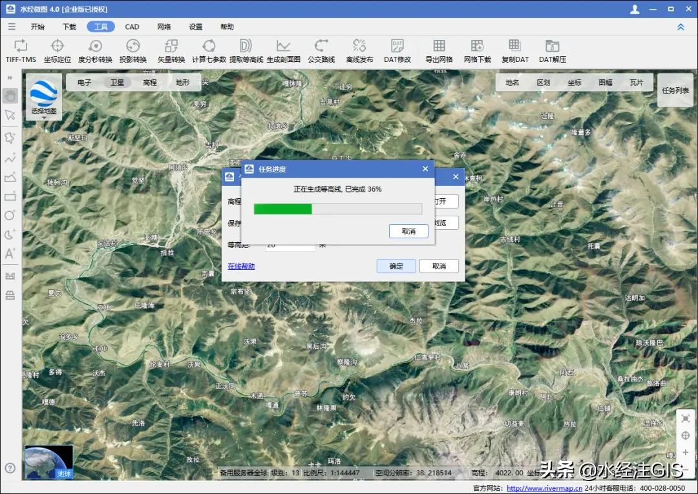
Task: Click 确定 in the contour dialog
Action: click(x=396, y=266)
